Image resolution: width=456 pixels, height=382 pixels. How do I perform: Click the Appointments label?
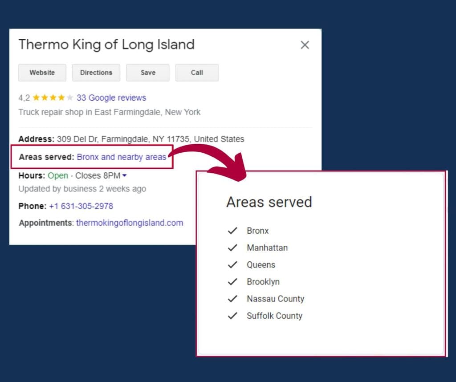pos(46,223)
